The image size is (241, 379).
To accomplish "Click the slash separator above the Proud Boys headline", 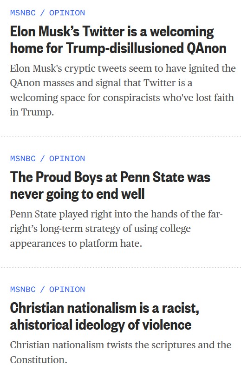I will [x=42, y=159].
